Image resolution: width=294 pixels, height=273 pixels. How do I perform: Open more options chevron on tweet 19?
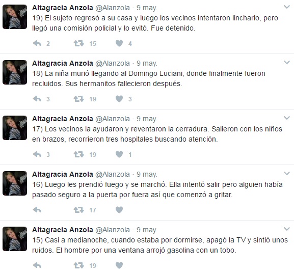(287, 7)
